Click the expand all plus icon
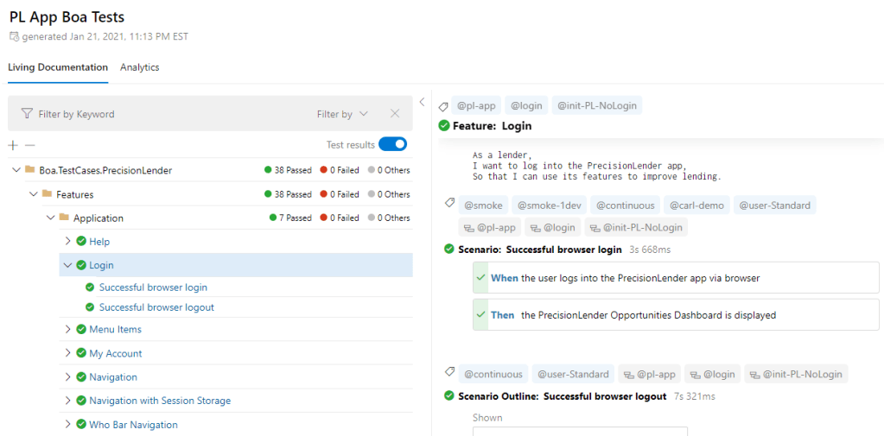Screen dimensions: 884x436 [x=13, y=146]
